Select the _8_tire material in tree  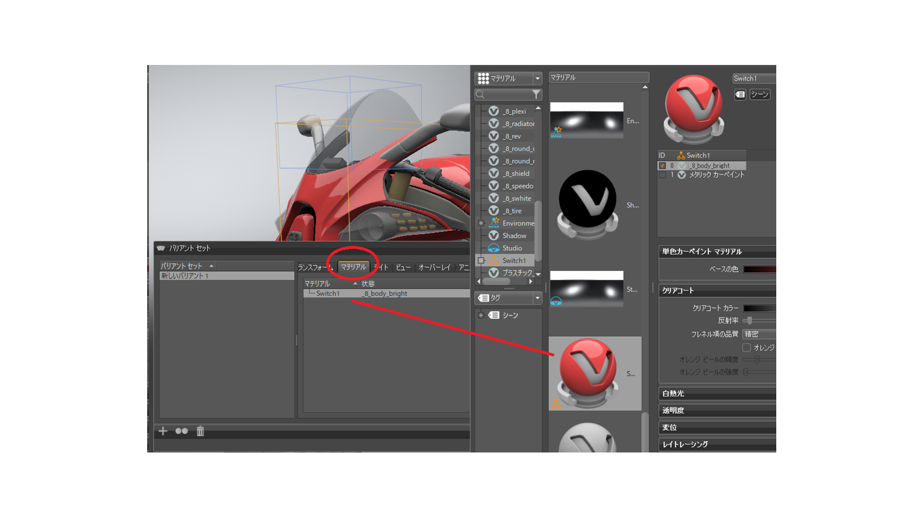(x=512, y=211)
